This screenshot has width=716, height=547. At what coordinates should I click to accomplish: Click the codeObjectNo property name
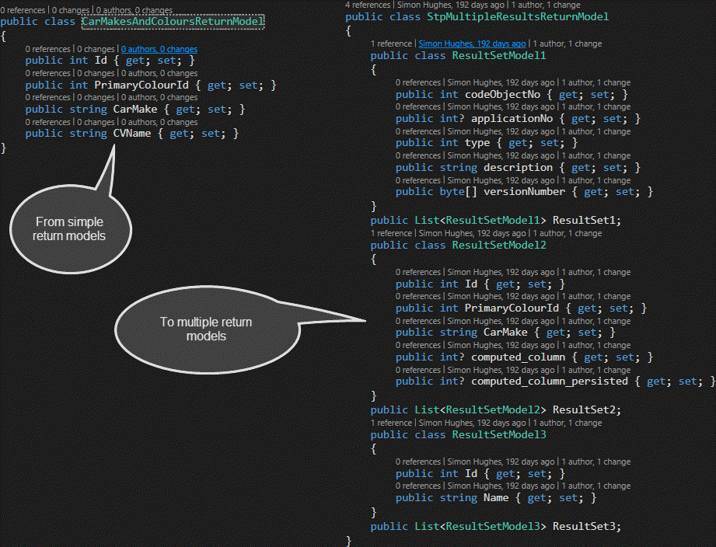coord(502,95)
